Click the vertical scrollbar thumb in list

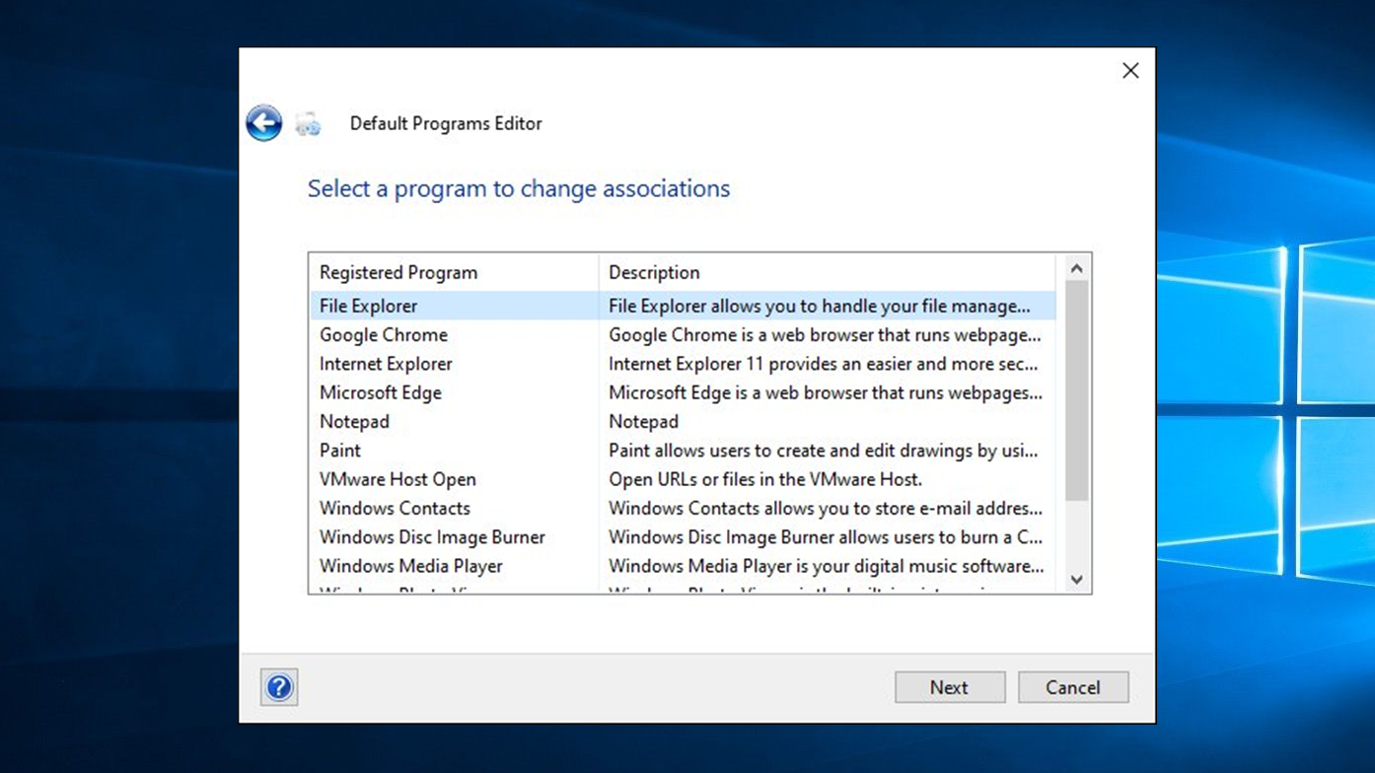click(1076, 390)
